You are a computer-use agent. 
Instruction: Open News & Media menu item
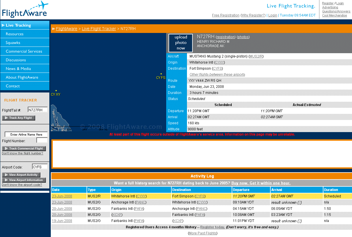click(x=25, y=68)
